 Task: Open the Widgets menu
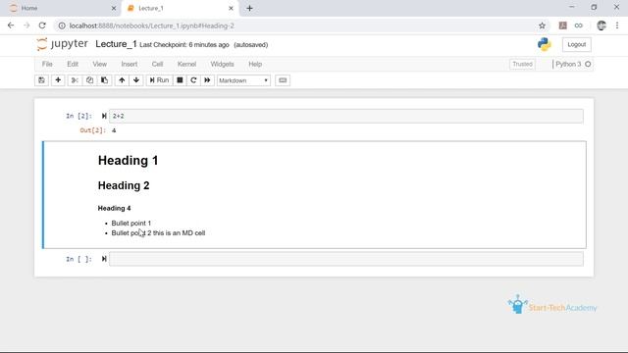pyautogui.click(x=222, y=64)
